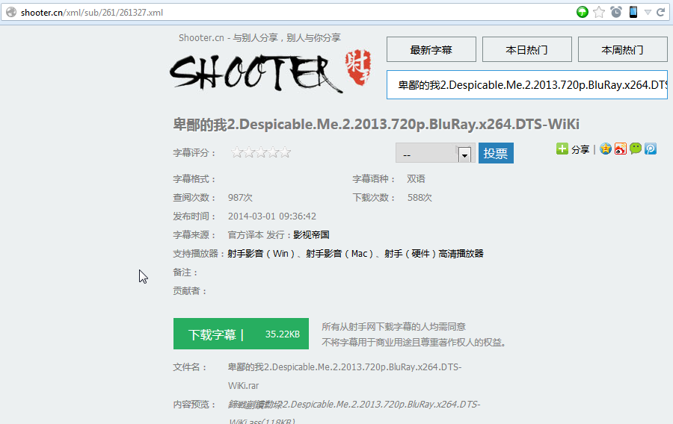673x424 pixels.
Task: Click the green umbrella icon in address bar
Action: click(582, 12)
